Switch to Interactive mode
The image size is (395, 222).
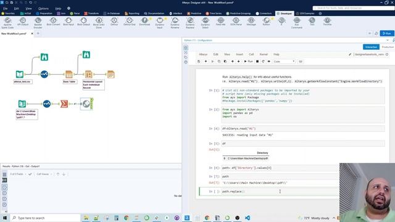coord(371,47)
